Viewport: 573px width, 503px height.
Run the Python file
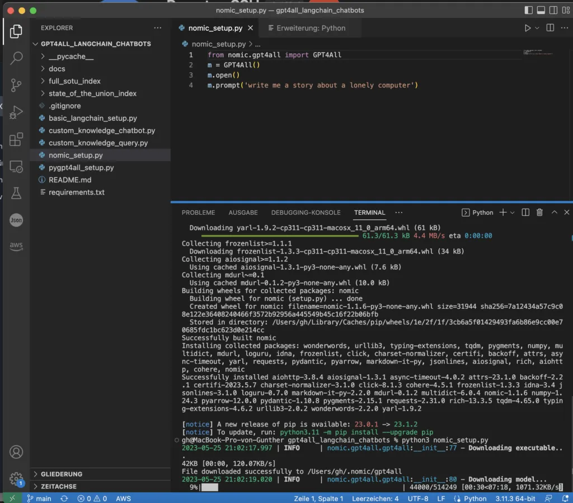pyautogui.click(x=527, y=28)
